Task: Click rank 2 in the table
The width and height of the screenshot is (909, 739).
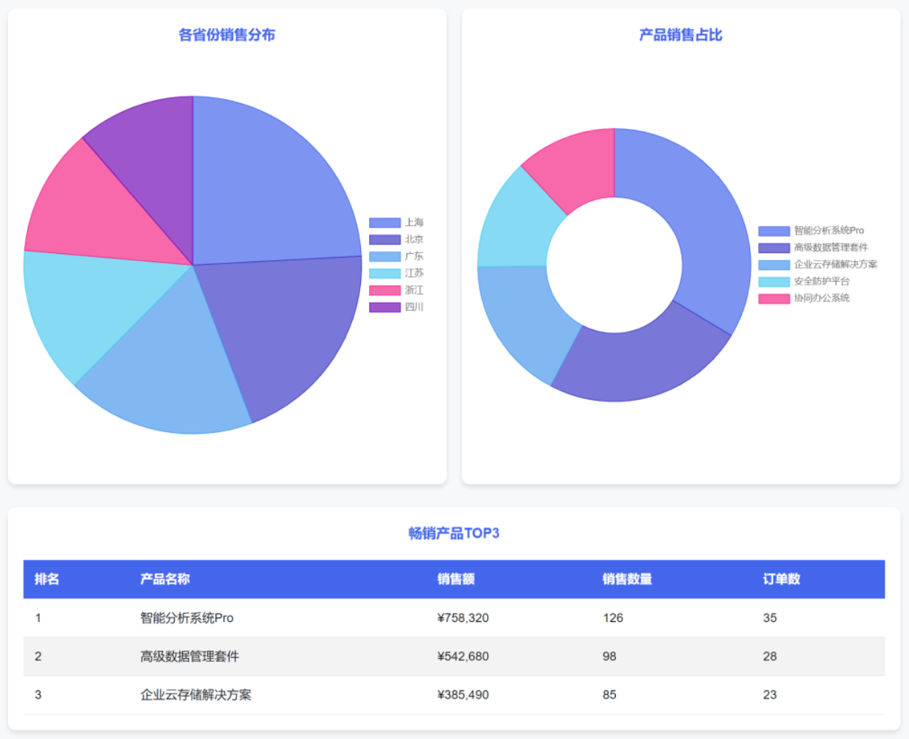Action: point(38,657)
